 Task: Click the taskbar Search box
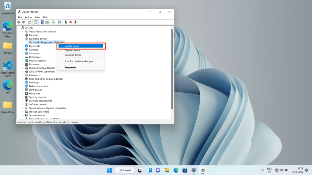[x=125, y=170]
